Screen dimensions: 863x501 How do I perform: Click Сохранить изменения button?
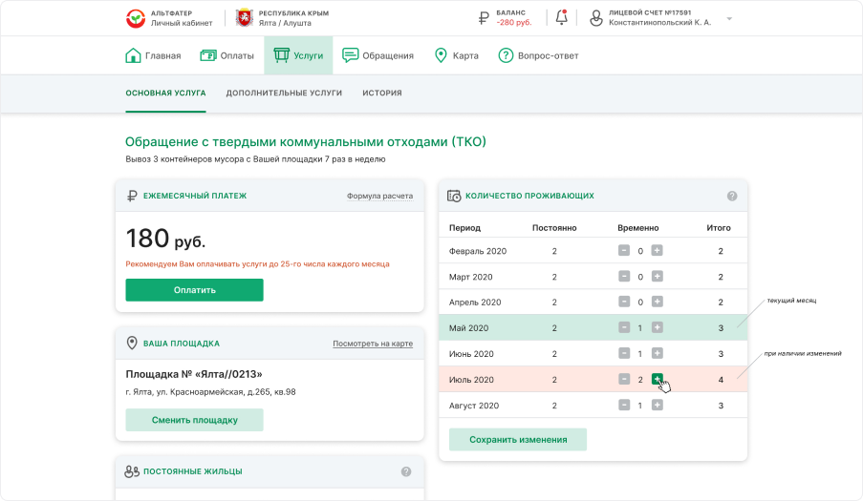point(518,440)
